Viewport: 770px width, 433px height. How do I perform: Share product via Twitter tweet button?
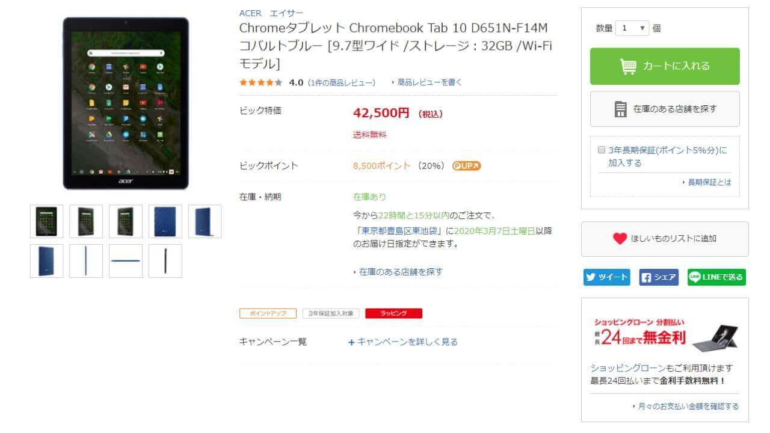click(606, 277)
